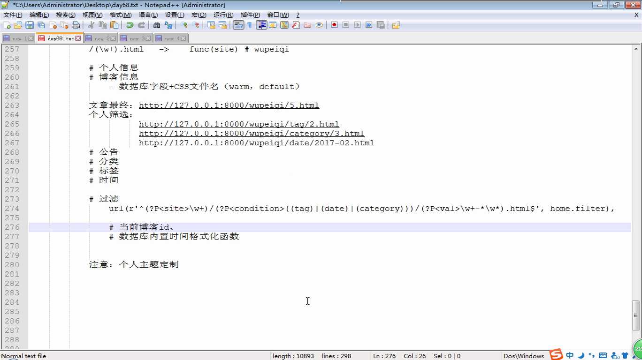Undo last edit with green arrow
Screen dimensions: 642x360
click(x=130, y=25)
